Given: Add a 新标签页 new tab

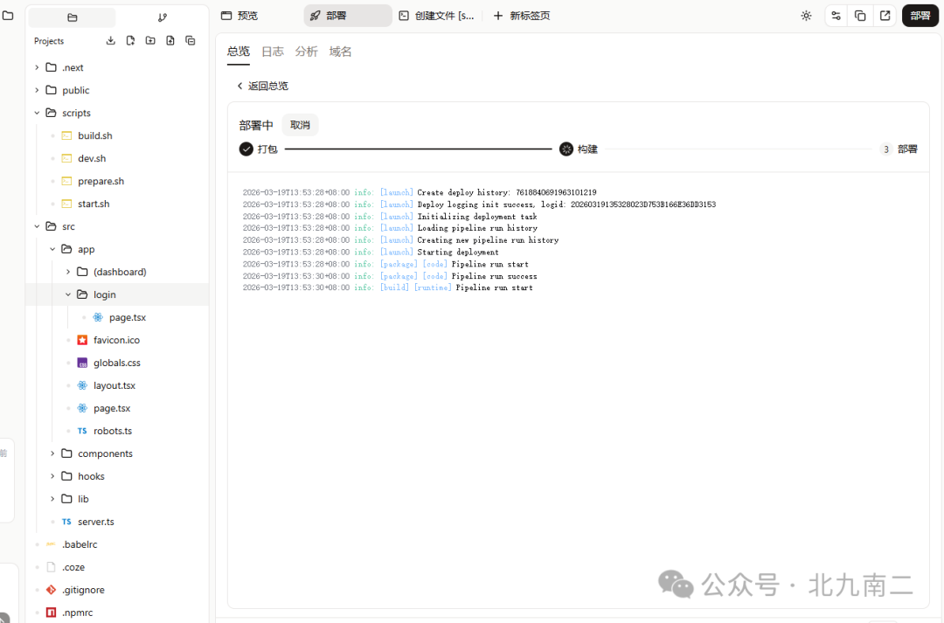Looking at the screenshot, I should click(x=521, y=16).
